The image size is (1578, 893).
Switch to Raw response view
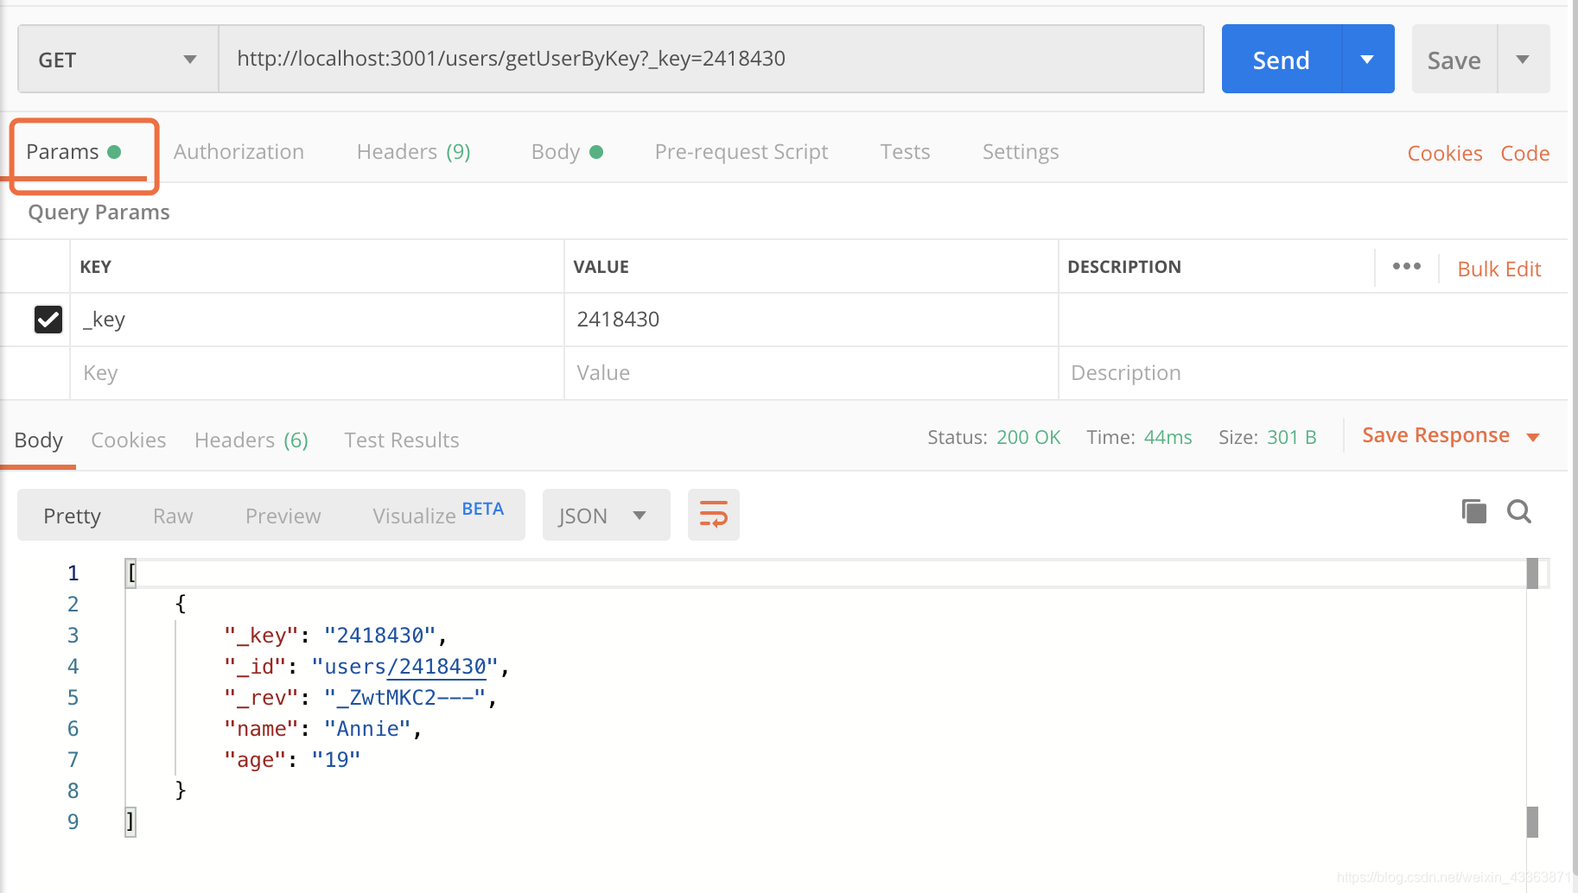pos(172,515)
